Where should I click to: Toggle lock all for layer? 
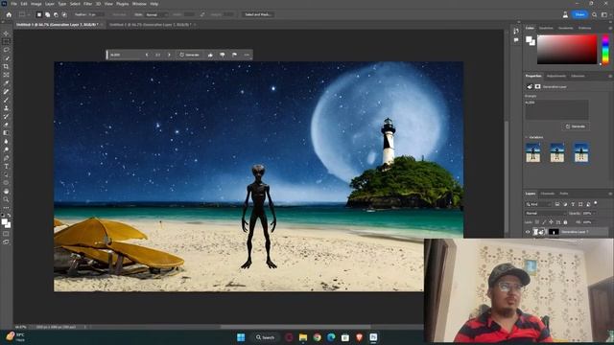[x=565, y=222]
